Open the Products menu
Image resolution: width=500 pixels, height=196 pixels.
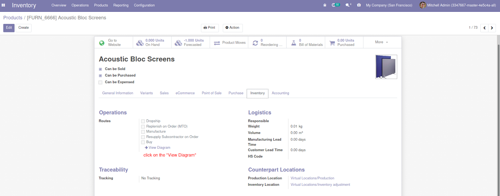pyautogui.click(x=101, y=5)
